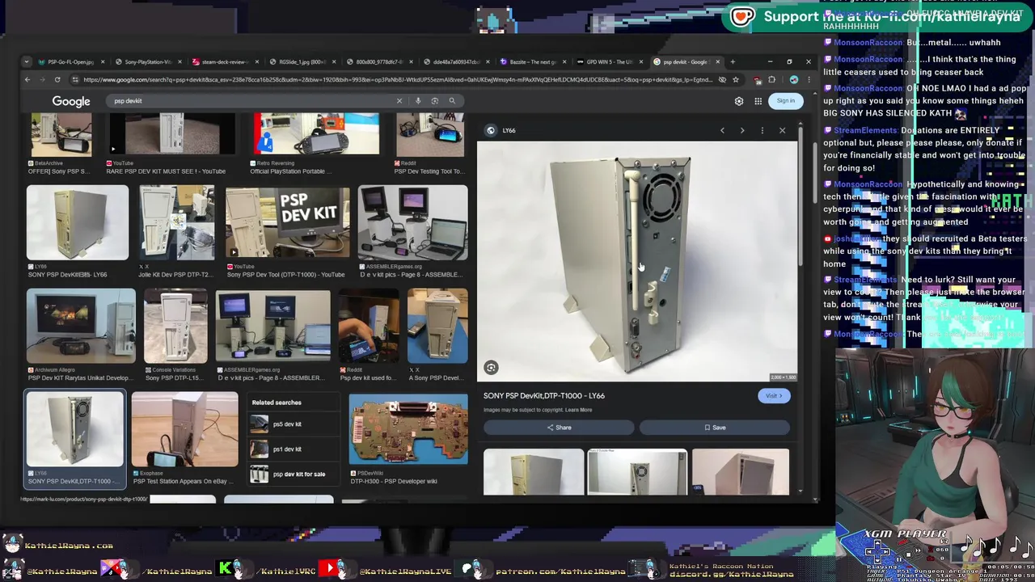1035x582 pixels.
Task: Switch to the Bazzite tab
Action: (532, 61)
